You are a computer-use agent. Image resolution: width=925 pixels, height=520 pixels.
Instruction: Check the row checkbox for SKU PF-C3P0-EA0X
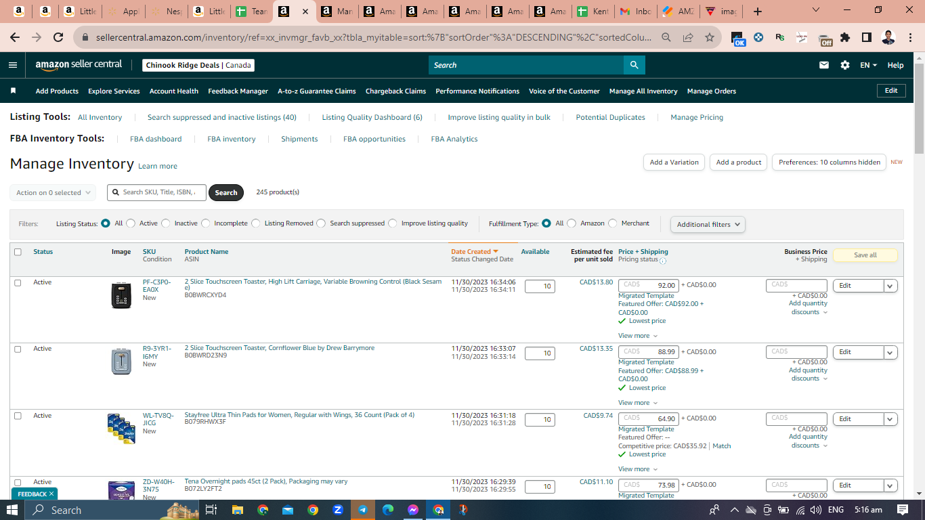click(18, 282)
